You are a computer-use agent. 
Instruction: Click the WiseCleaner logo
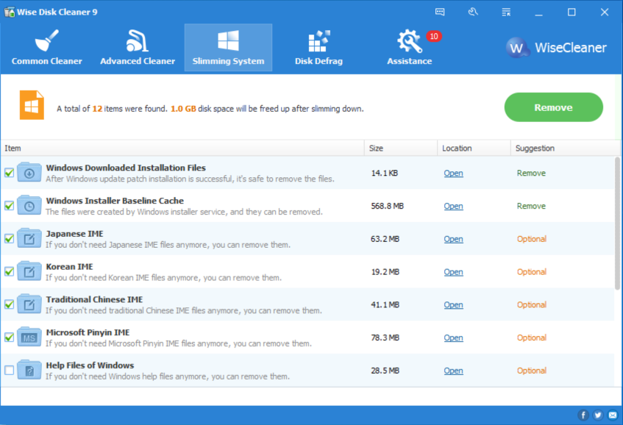pyautogui.click(x=557, y=48)
